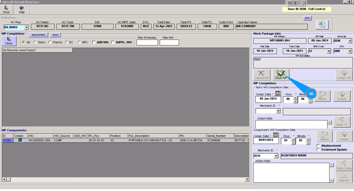Click the Defer Comp button
Viewport: 354px width, 191px height.
pos(344,165)
